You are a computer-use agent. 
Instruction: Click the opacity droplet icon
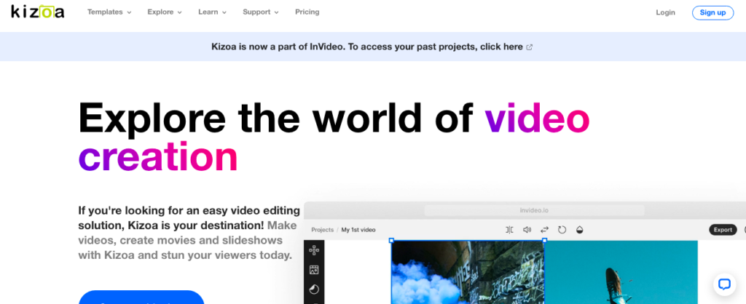[x=579, y=230]
